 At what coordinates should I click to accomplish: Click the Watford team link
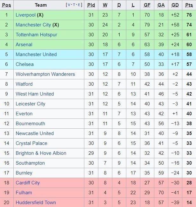24,84
